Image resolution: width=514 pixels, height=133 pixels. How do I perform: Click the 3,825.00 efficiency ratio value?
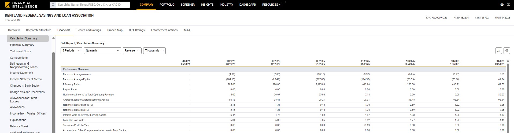click(320, 84)
